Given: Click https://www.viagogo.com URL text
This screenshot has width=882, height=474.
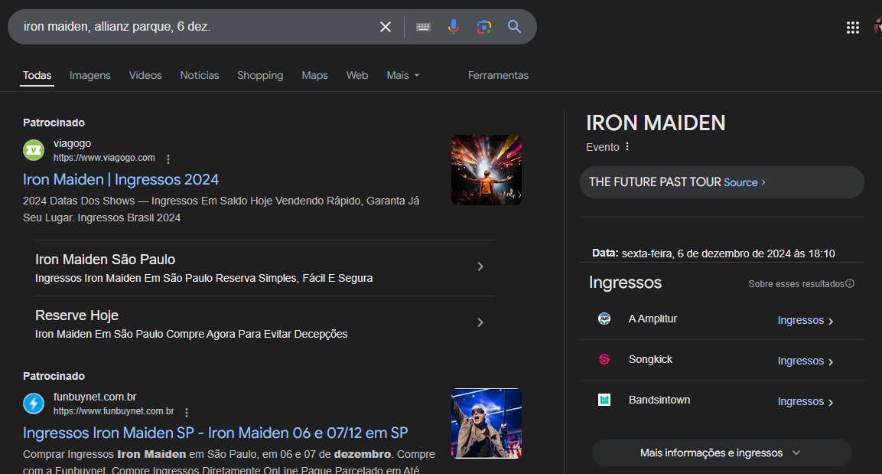Looking at the screenshot, I should pos(104,159).
